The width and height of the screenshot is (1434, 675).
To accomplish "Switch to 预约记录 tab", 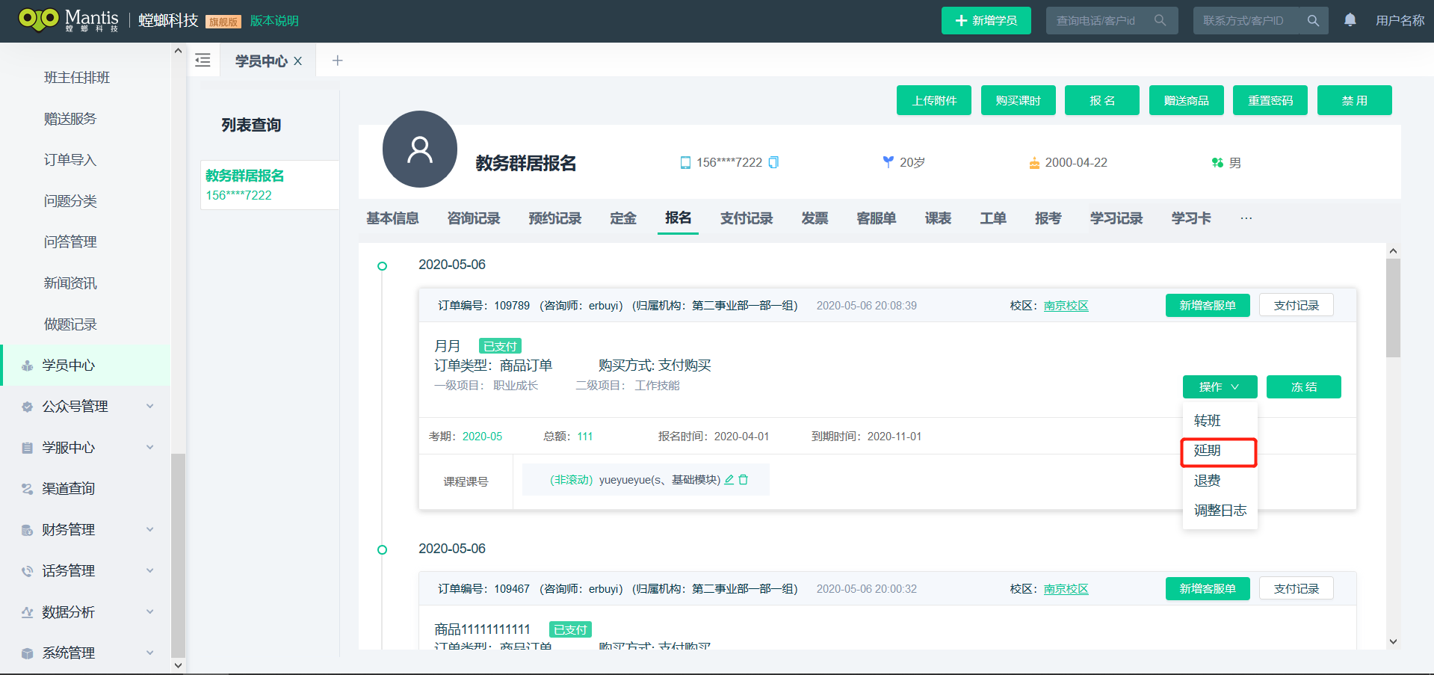I will coord(555,218).
